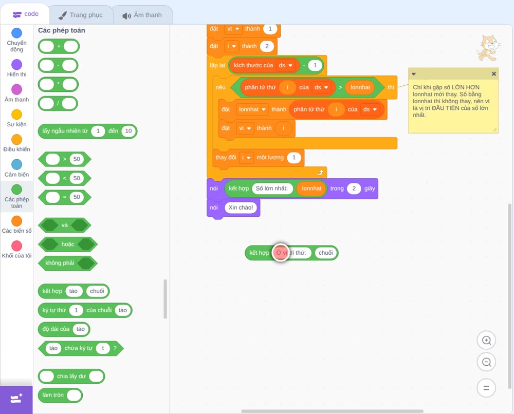
Task: Open the i dropdown in thay đổi block
Action: [x=246, y=158]
